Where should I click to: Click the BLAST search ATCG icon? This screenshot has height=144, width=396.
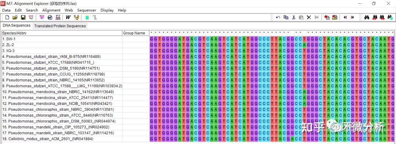tap(58, 17)
